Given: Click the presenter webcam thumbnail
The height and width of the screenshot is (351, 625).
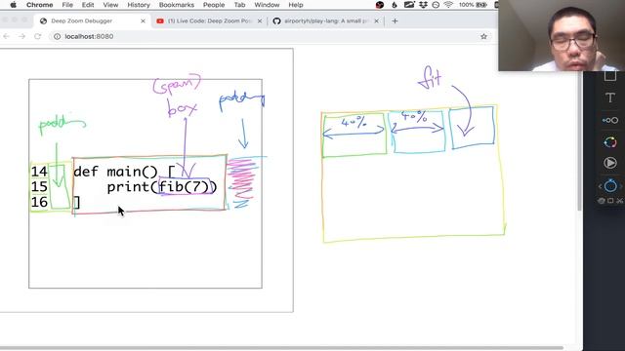Looking at the screenshot, I should coord(562,35).
